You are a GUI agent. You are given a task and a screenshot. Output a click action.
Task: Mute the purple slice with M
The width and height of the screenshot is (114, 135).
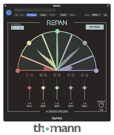coord(83,106)
